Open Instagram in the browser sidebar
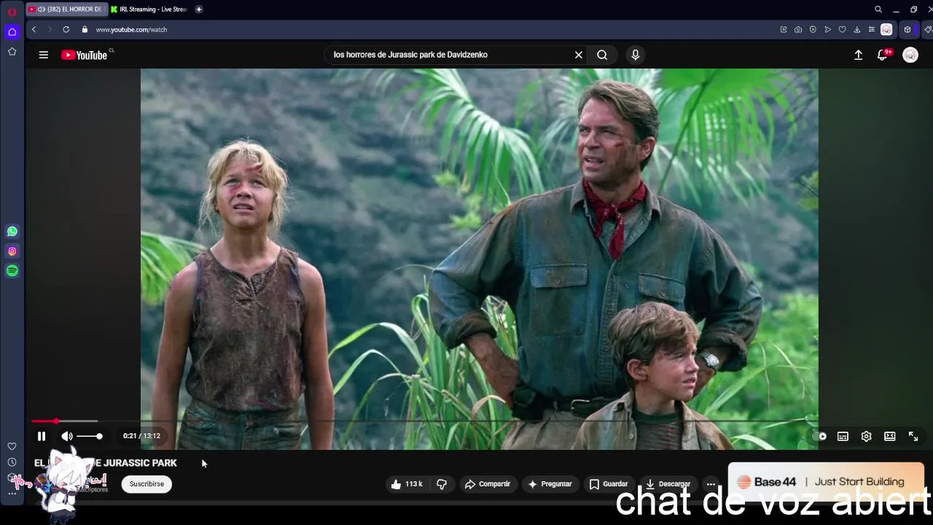This screenshot has width=933, height=525. tap(12, 251)
